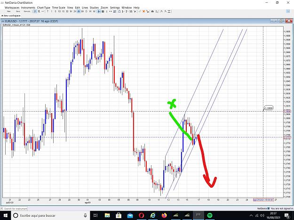Minimize the EUR/USD chart sub-window

[x=274, y=21]
